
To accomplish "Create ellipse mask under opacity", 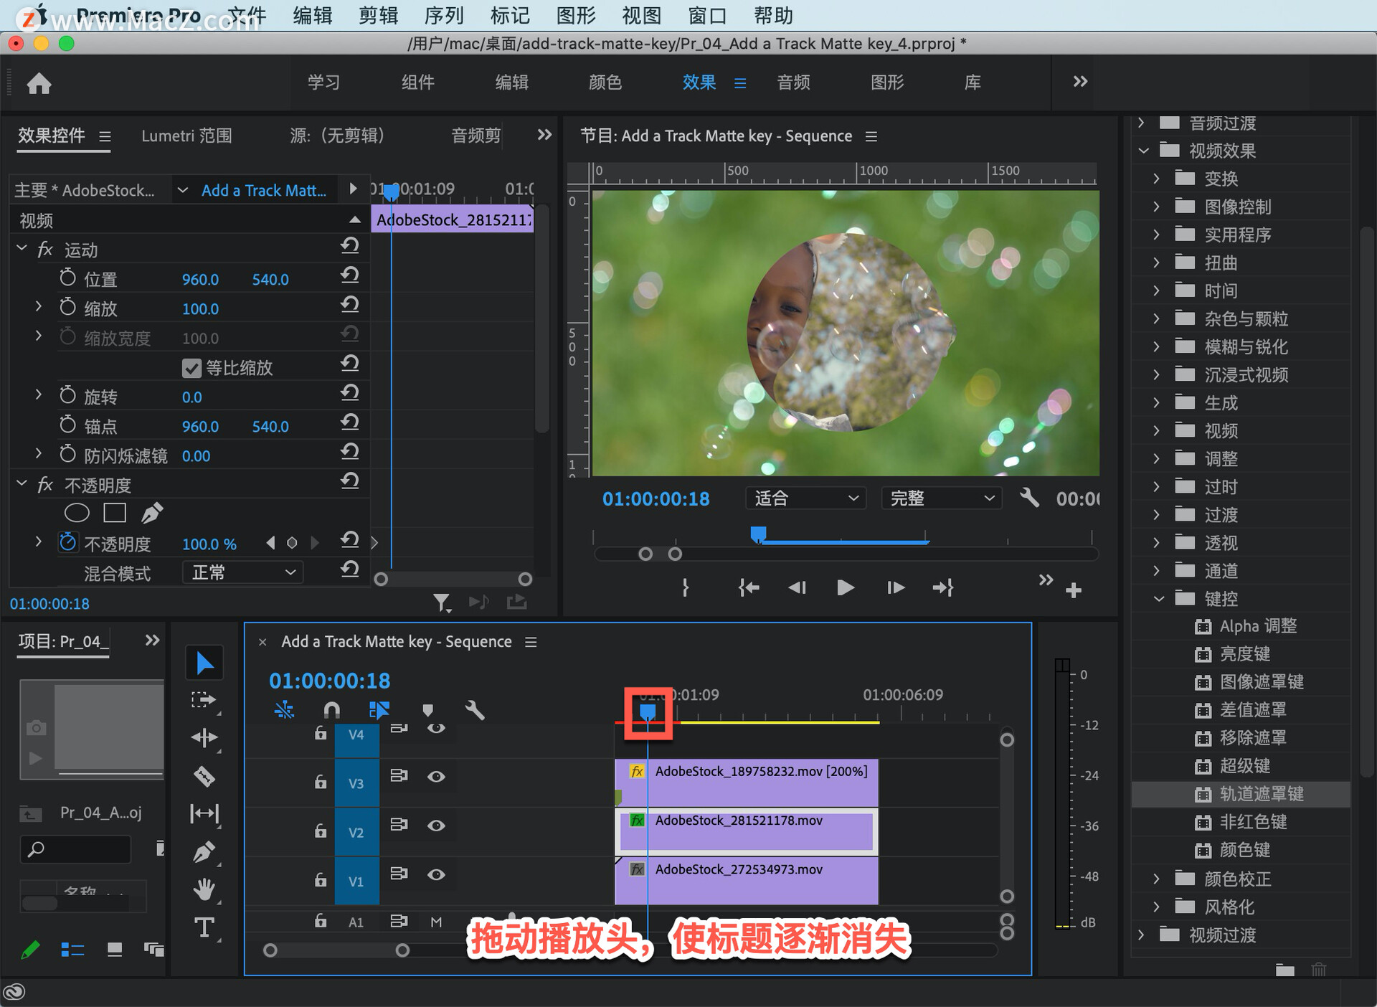I will pos(77,513).
